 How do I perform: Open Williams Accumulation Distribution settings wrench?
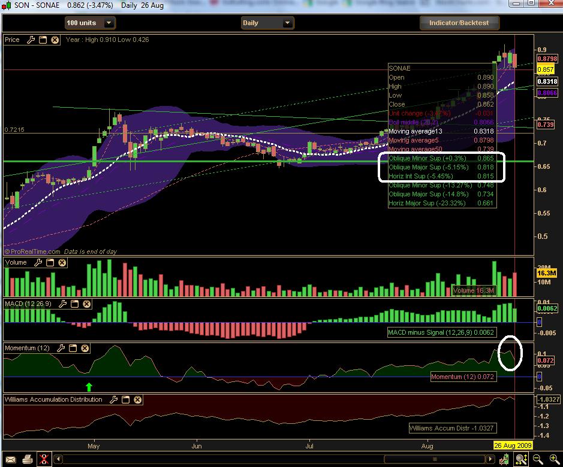coord(113,399)
